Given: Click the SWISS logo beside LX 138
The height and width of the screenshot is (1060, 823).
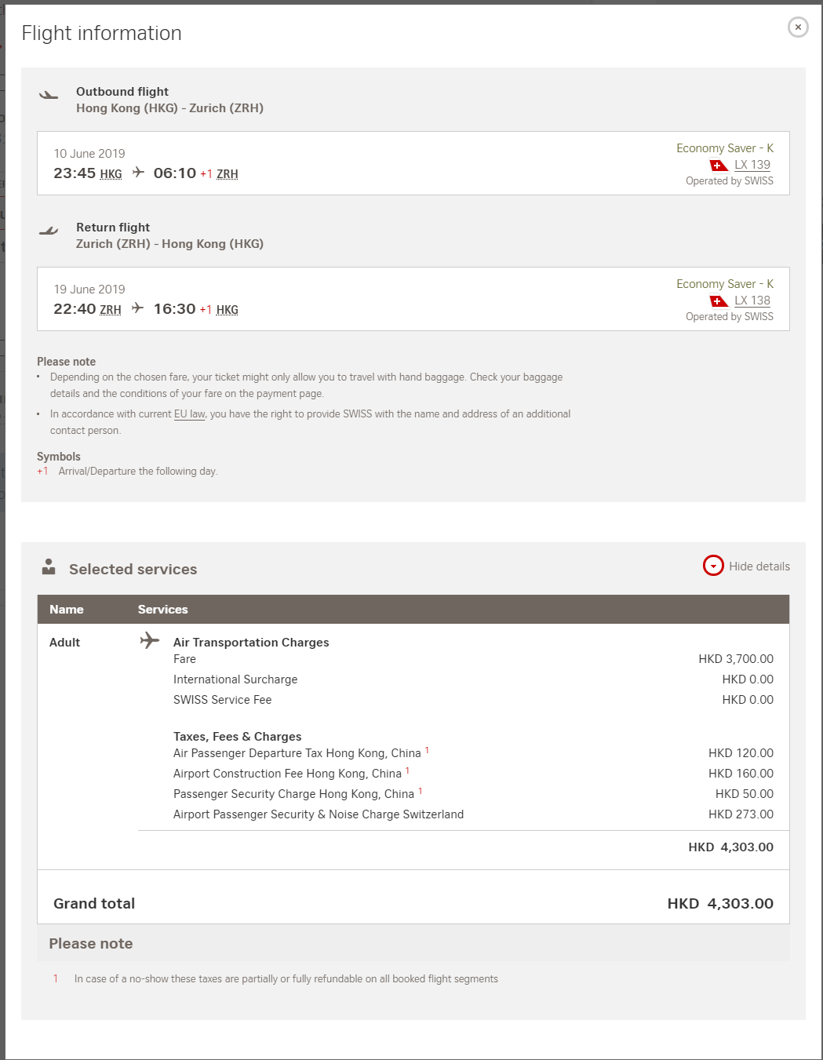Looking at the screenshot, I should (719, 301).
